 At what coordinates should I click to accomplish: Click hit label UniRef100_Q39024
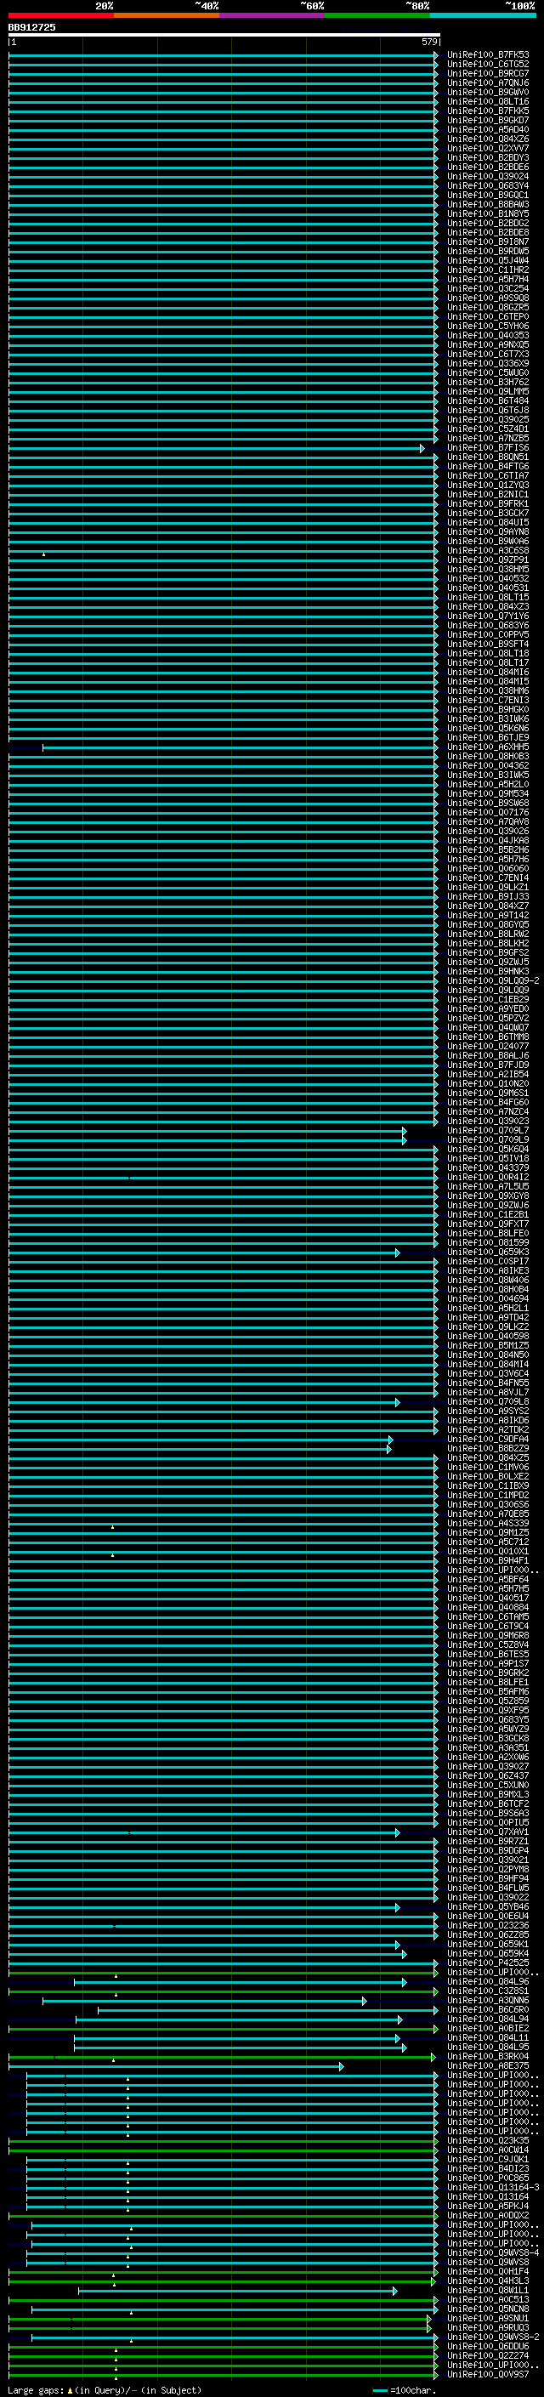[x=487, y=176]
